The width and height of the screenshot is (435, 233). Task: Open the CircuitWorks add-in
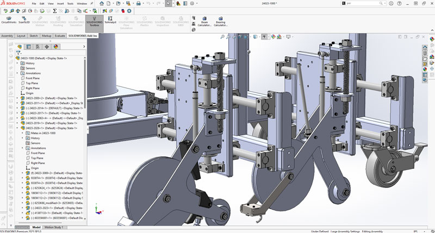point(9,19)
